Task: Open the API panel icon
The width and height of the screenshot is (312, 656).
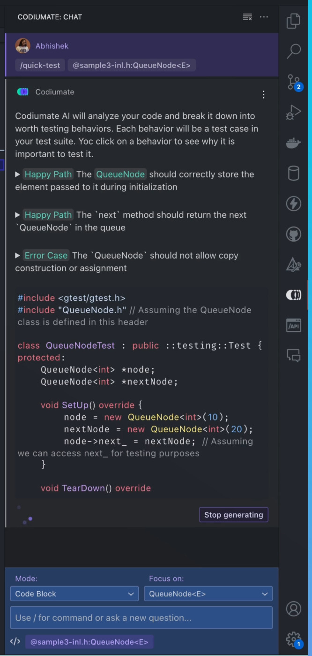Action: (293, 325)
